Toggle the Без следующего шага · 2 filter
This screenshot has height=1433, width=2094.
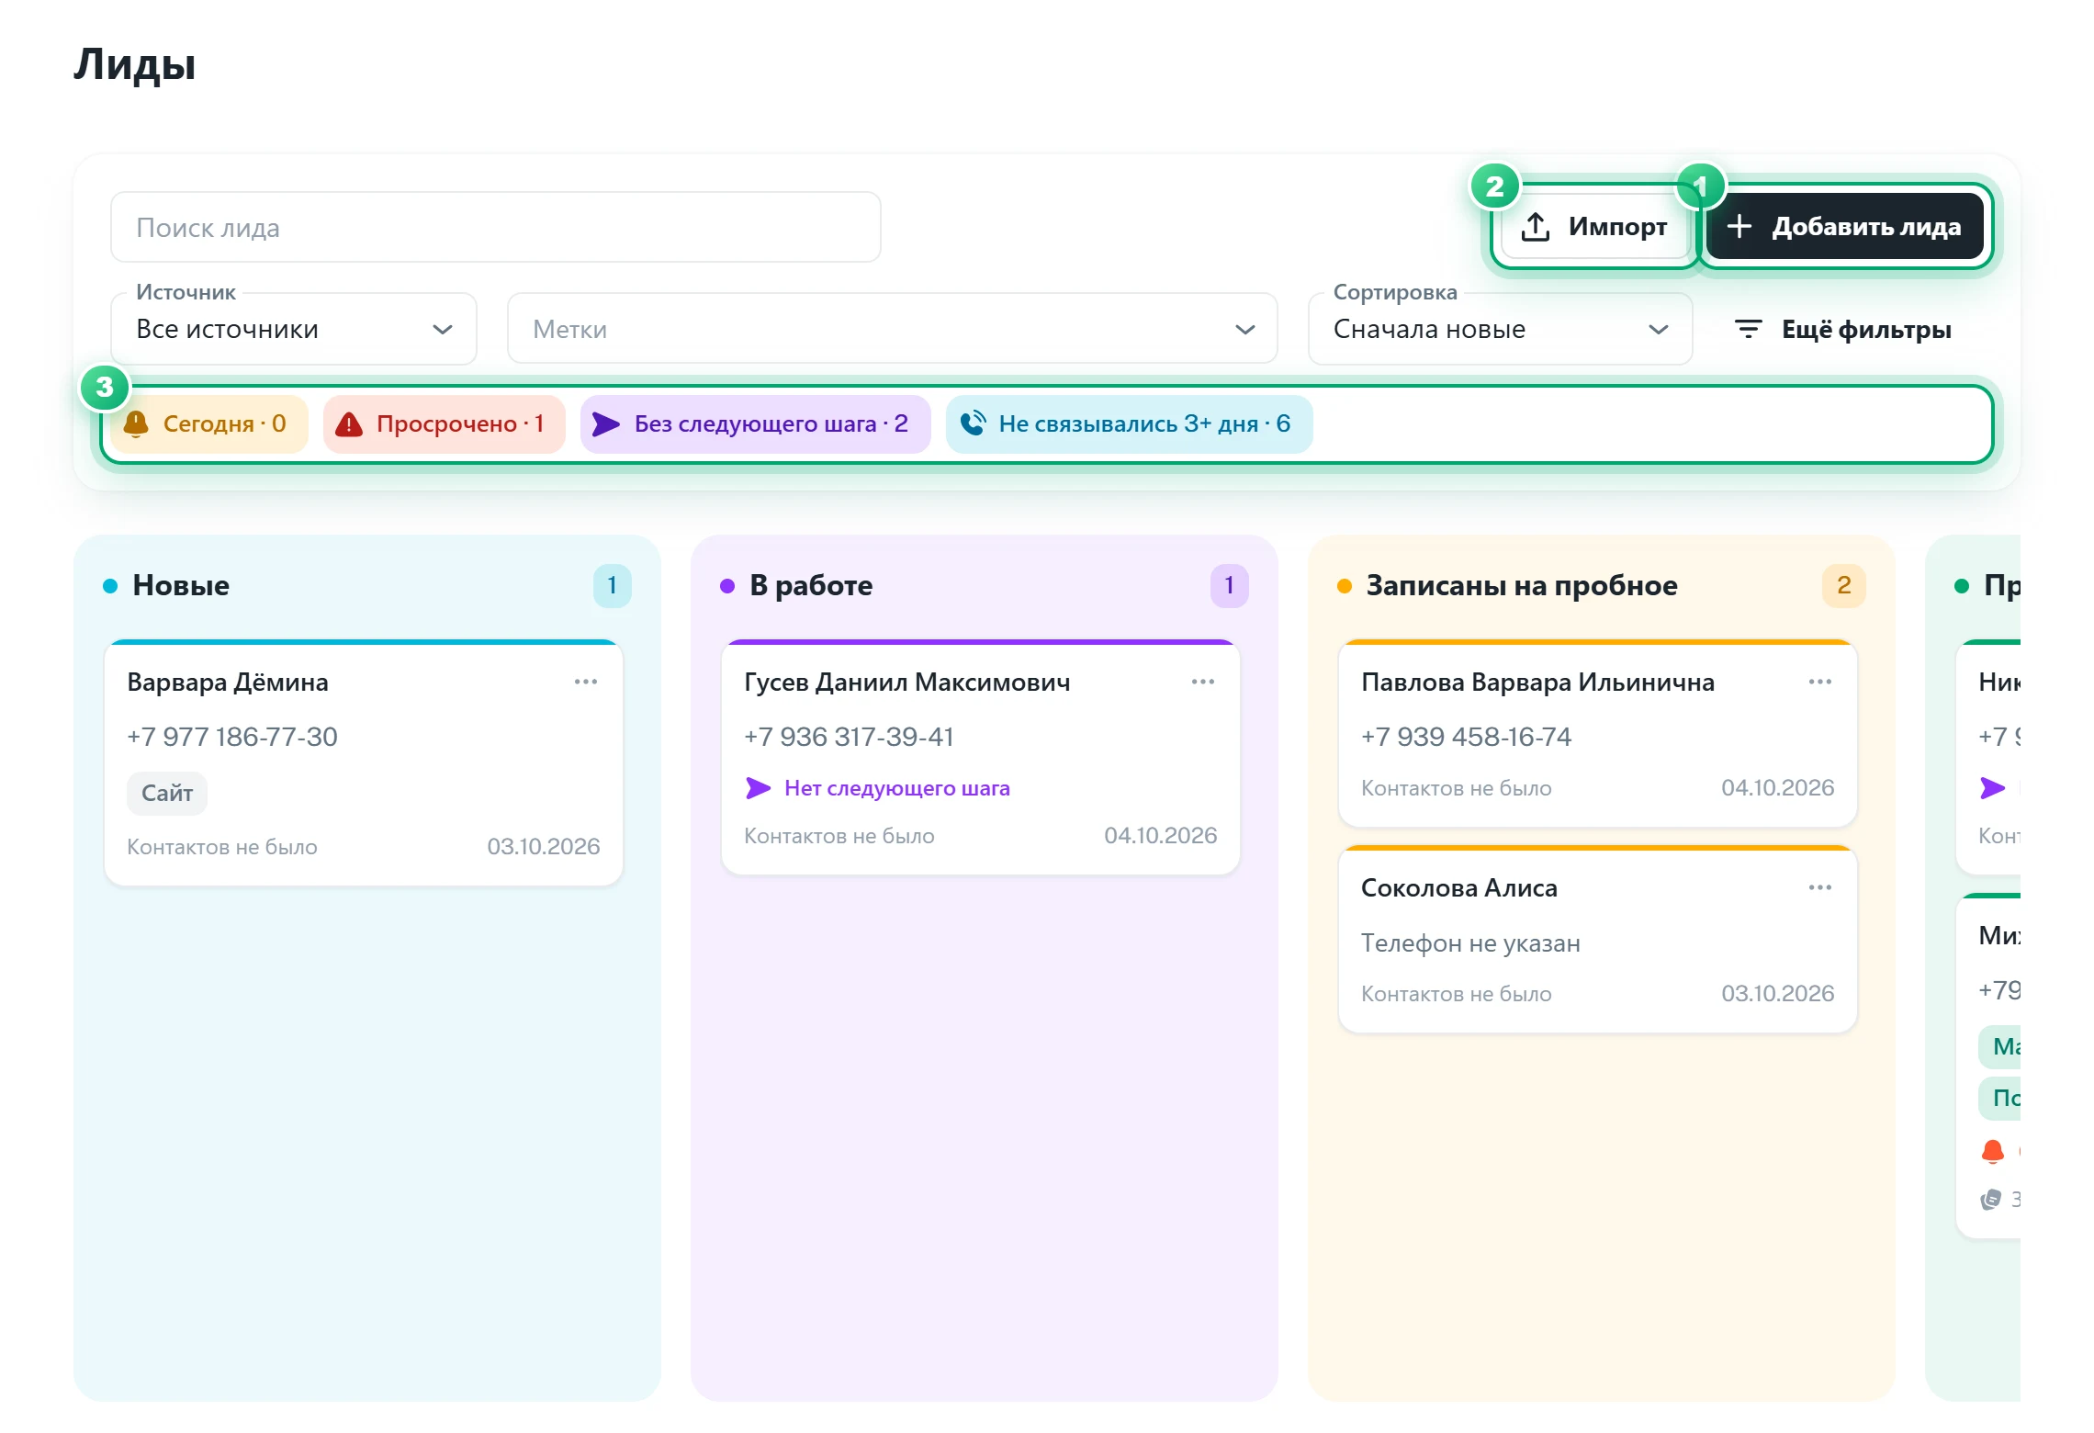coord(755,423)
